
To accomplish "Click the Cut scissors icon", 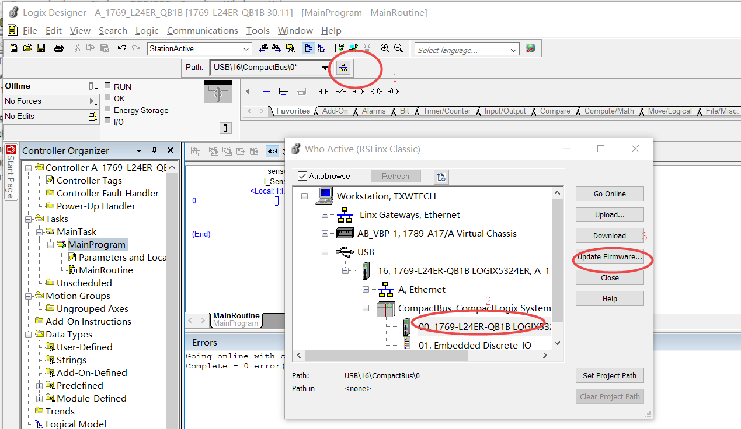I will click(x=77, y=48).
